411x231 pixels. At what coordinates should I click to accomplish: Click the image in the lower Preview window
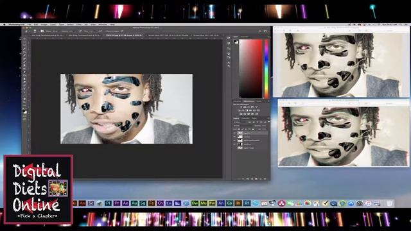[x=344, y=136]
